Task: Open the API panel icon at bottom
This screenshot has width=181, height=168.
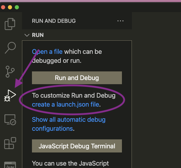Action: [x=10, y=165]
